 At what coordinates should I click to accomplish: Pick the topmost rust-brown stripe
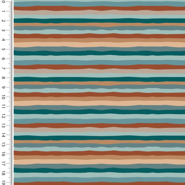pos(99,8)
